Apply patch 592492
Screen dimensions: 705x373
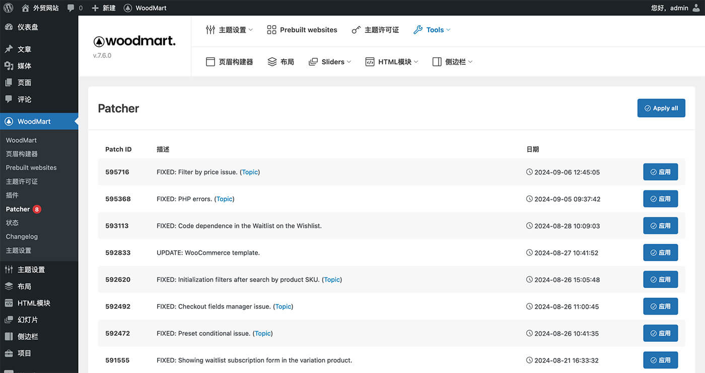pyautogui.click(x=660, y=306)
